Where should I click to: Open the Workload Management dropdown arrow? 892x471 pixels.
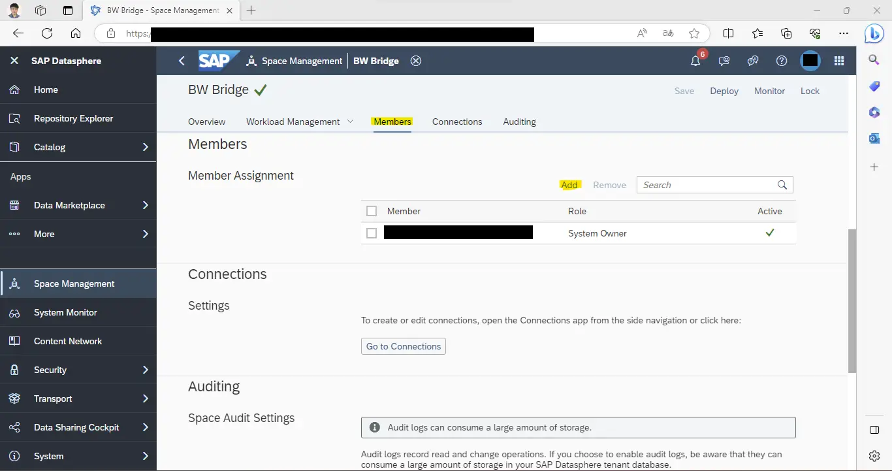[x=350, y=122]
